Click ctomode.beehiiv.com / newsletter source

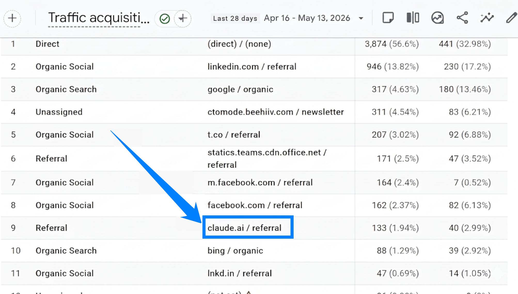(276, 112)
